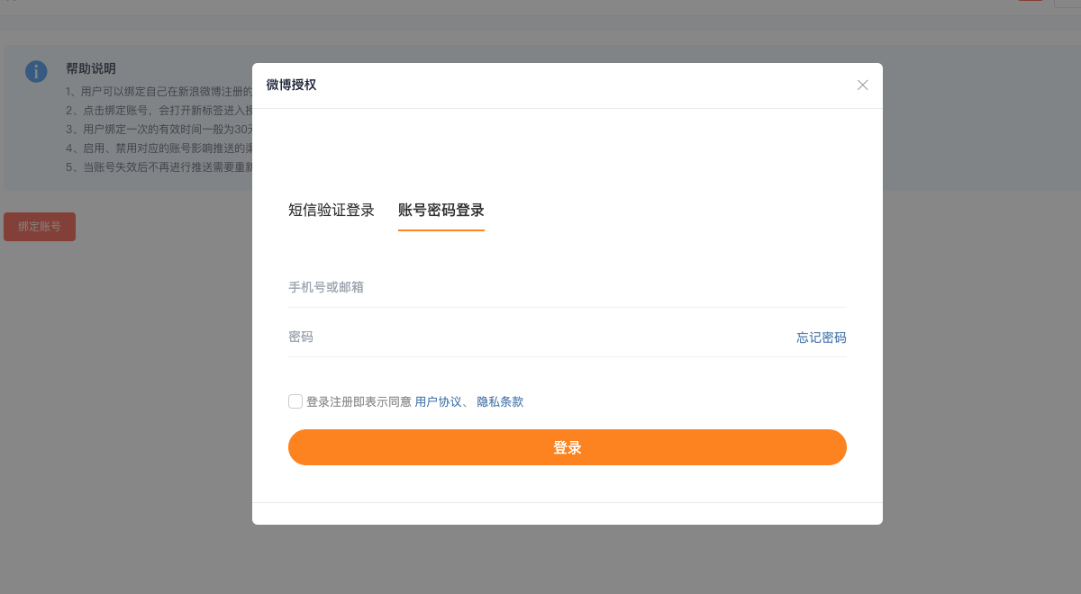Select the 帮助说明 heading text
This screenshot has height=594, width=1081.
pyautogui.click(x=91, y=68)
